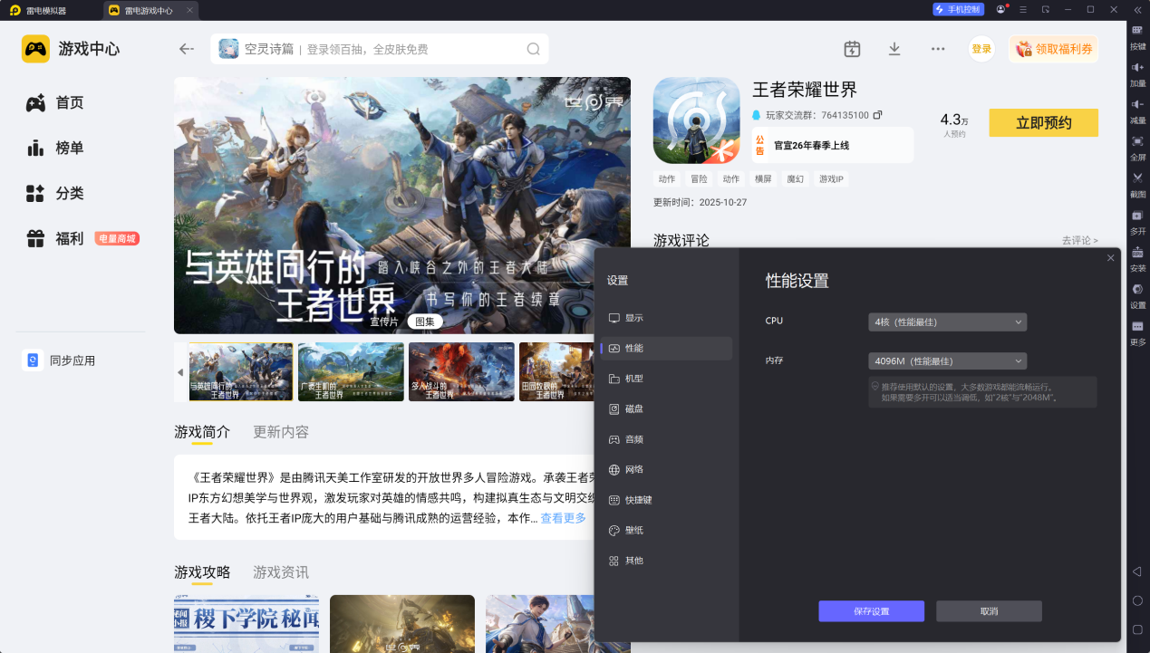Image resolution: width=1150 pixels, height=653 pixels.
Task: Click the user account icon in title bar
Action: 1000,9
